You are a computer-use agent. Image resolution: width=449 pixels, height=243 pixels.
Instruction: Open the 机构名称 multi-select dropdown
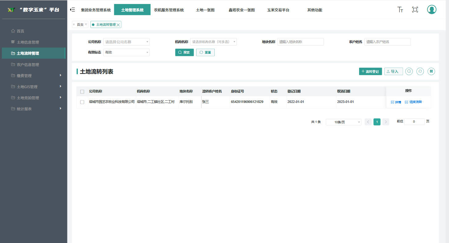coord(213,42)
